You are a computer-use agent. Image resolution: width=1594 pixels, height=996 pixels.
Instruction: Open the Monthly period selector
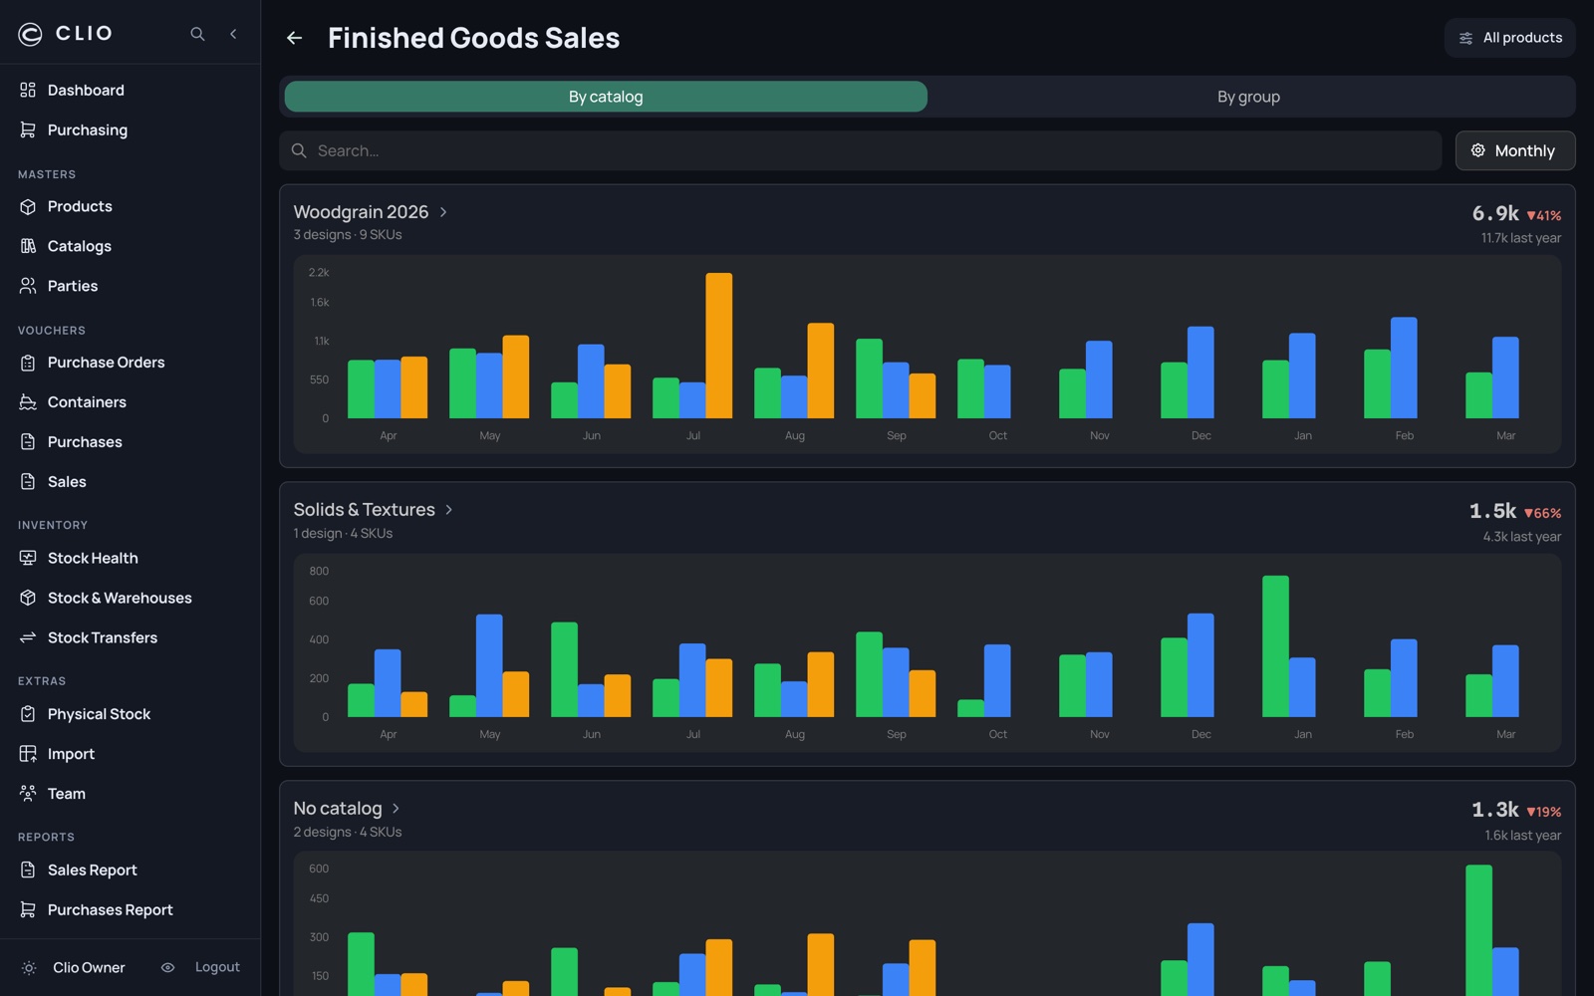click(1515, 150)
